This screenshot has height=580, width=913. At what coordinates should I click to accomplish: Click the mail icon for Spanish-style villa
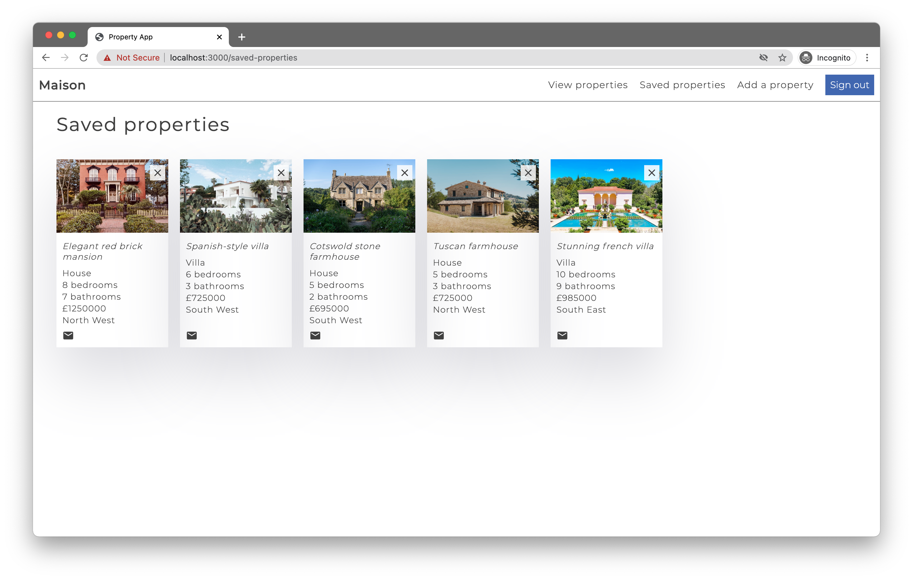tap(192, 335)
